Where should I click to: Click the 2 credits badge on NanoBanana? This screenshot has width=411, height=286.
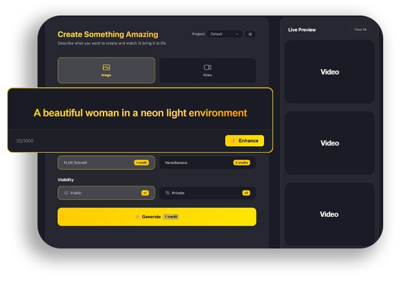click(x=241, y=162)
